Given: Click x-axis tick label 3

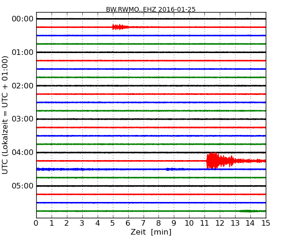Looking at the screenshot, I should click(x=82, y=223).
